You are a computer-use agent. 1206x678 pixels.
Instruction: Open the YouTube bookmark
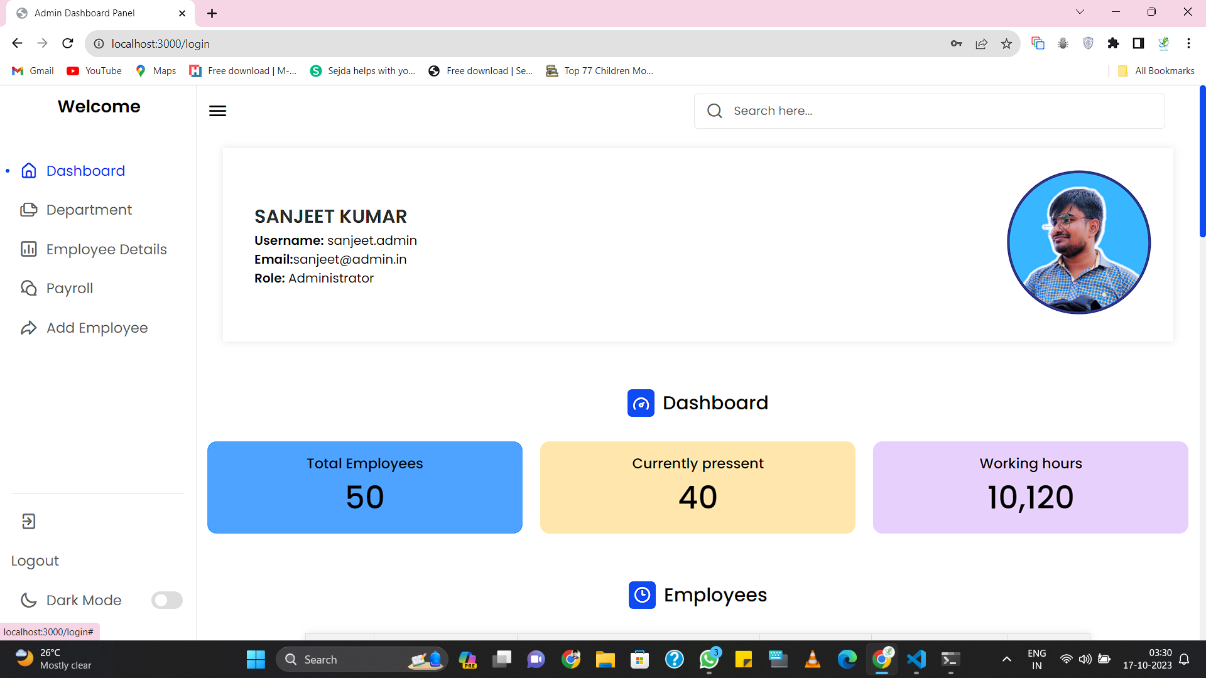pyautogui.click(x=93, y=70)
